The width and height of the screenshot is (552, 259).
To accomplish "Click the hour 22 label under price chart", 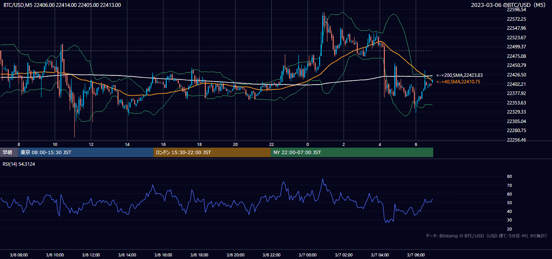I will click(271, 144).
